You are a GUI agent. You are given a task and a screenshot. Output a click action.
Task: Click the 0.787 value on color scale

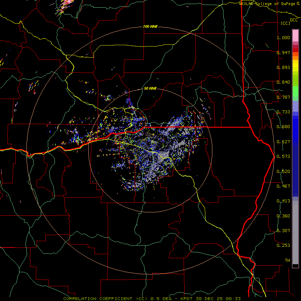tap(283, 97)
